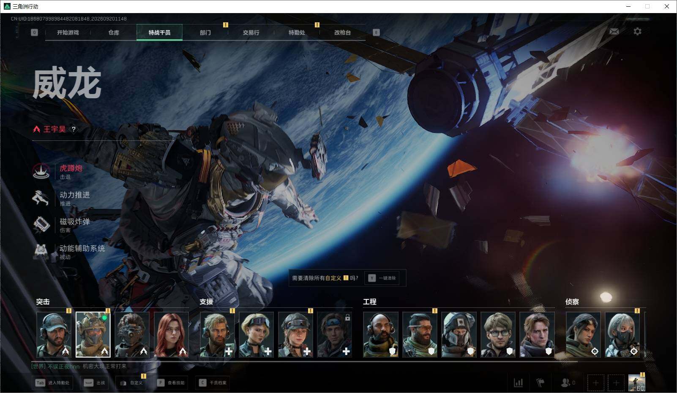Click the flag icon in bottom bar

(x=541, y=382)
